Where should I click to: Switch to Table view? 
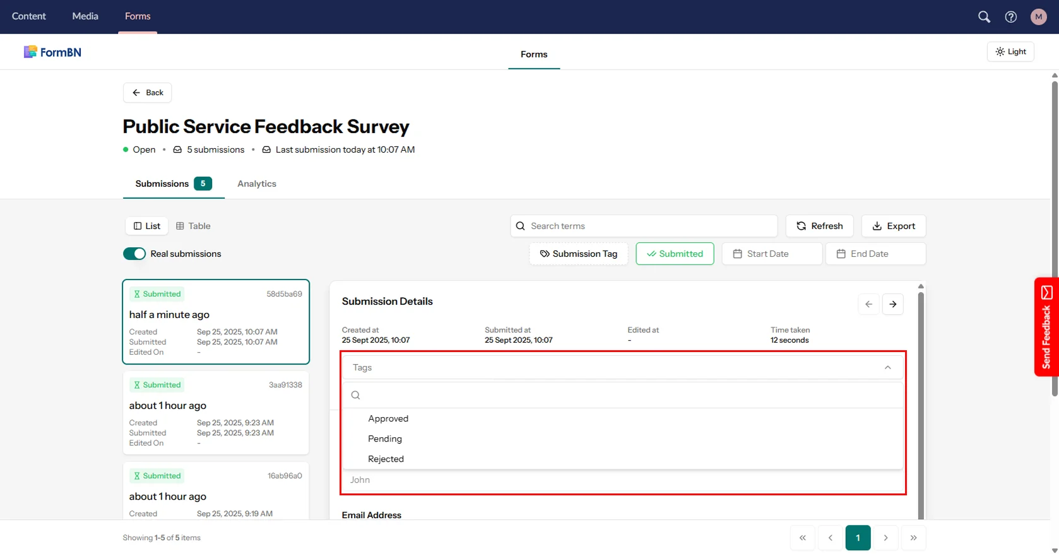coord(193,226)
